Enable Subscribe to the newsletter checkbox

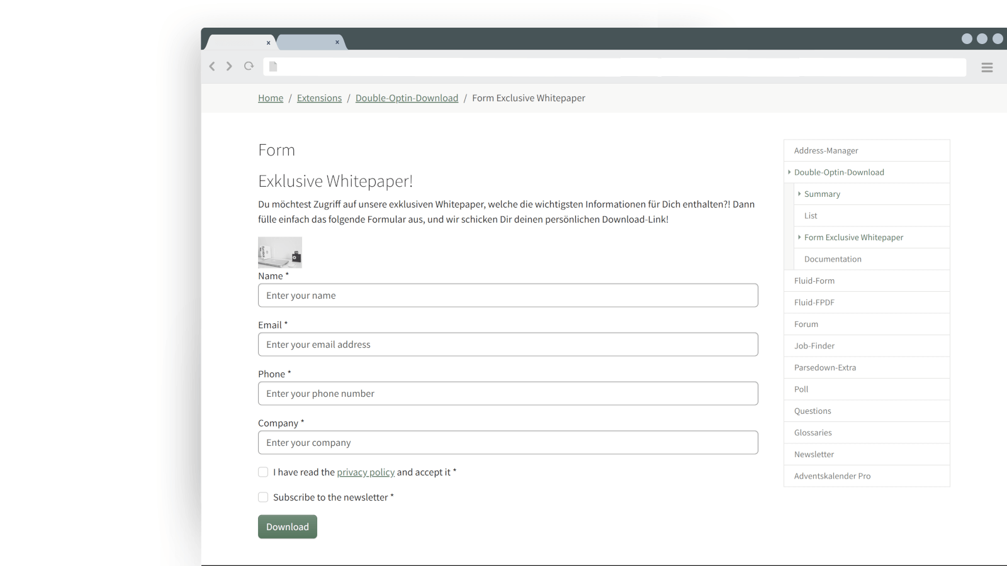click(263, 497)
